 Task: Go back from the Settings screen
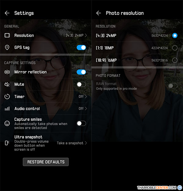click(x=7, y=13)
